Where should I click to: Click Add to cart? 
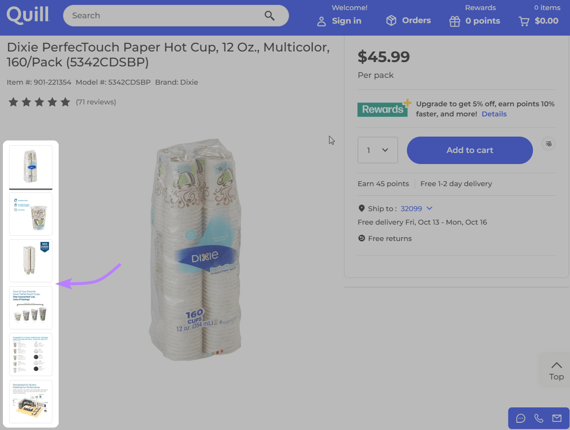469,150
